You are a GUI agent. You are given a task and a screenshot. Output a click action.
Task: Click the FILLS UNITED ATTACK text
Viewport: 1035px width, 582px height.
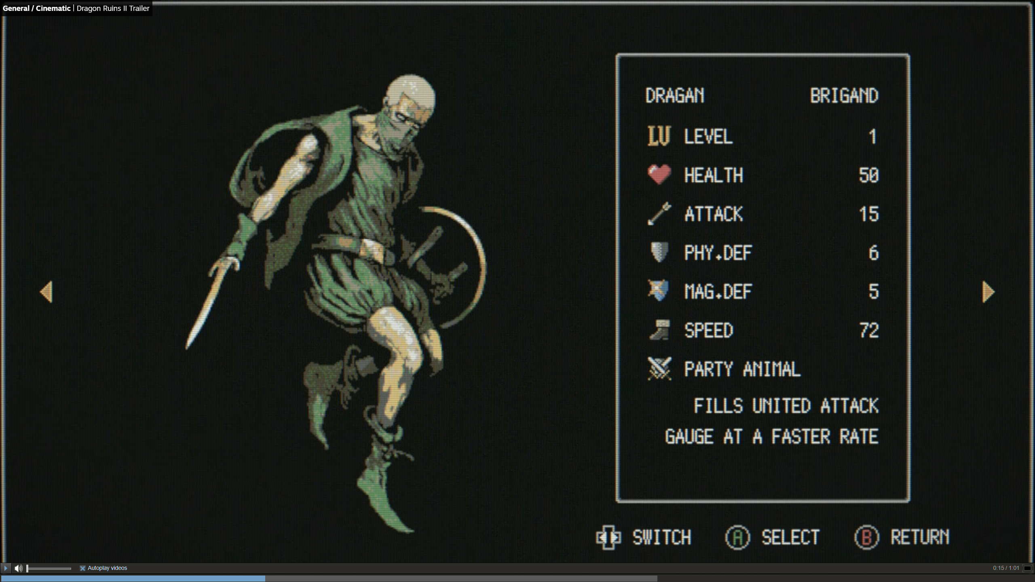[786, 405]
